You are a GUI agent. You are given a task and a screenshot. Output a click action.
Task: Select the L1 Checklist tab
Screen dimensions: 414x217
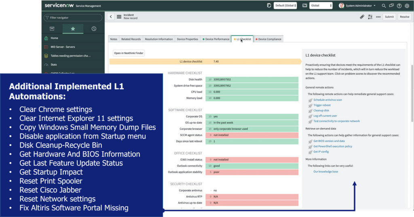coord(242,39)
